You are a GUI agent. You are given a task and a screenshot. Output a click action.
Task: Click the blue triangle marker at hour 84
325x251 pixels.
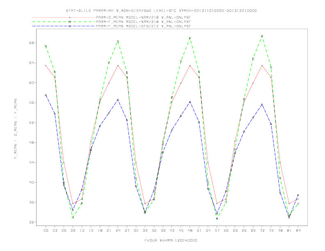(298, 195)
